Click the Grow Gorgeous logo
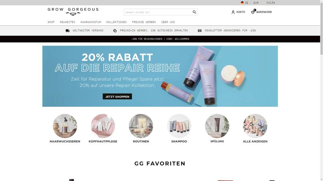Image resolution: width=323 pixels, height=181 pixels. (x=73, y=11)
